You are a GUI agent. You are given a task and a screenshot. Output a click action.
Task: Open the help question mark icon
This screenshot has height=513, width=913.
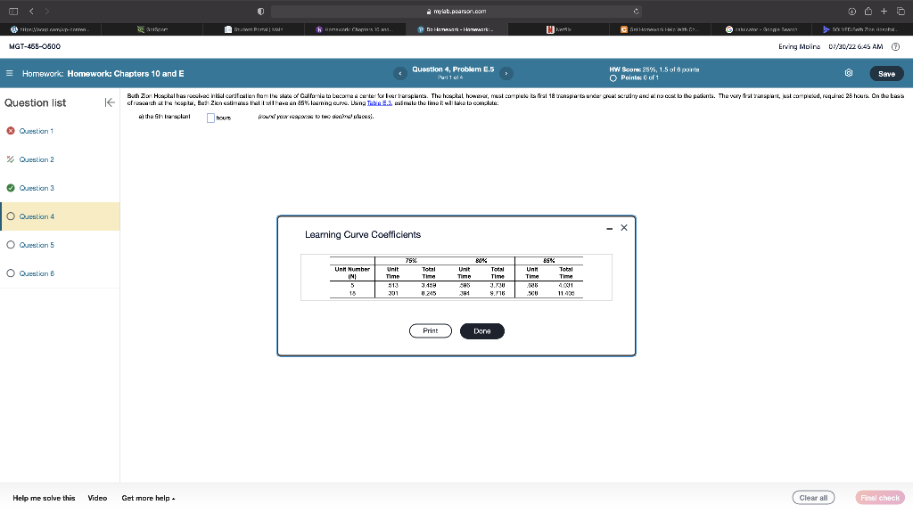(x=895, y=46)
